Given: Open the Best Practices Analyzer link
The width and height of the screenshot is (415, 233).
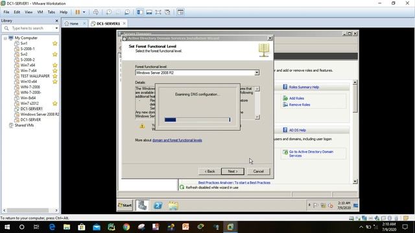Looking at the screenshot, I should [x=234, y=183].
